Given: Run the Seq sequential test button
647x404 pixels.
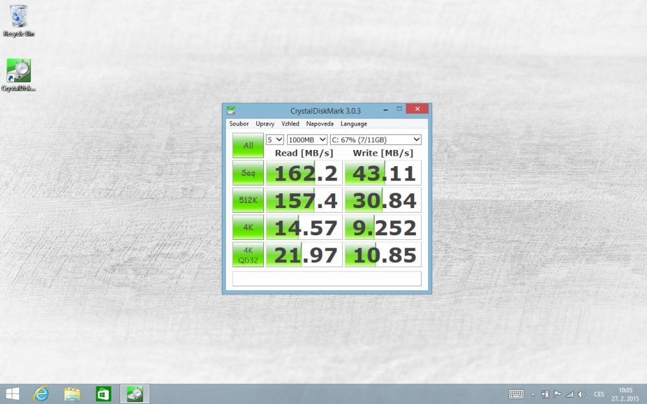Looking at the screenshot, I should coord(248,173).
